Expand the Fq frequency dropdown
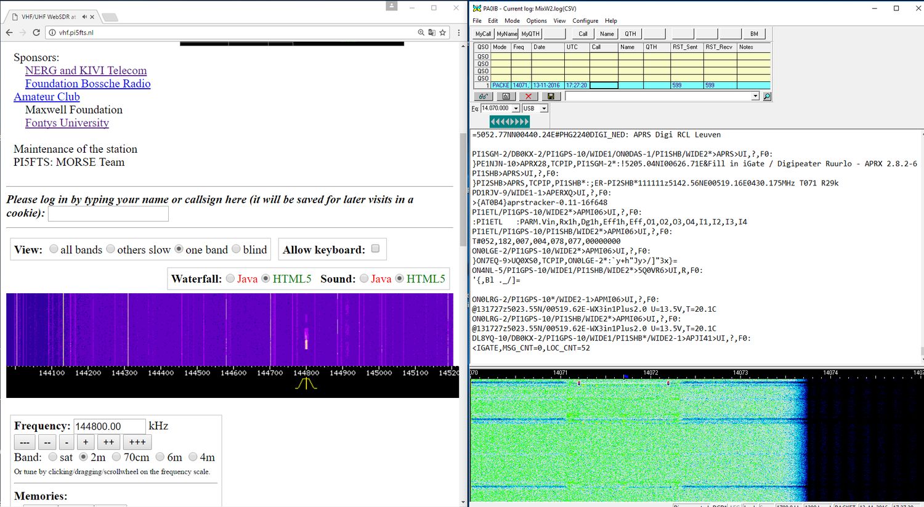Image resolution: width=924 pixels, height=507 pixels. 516,108
